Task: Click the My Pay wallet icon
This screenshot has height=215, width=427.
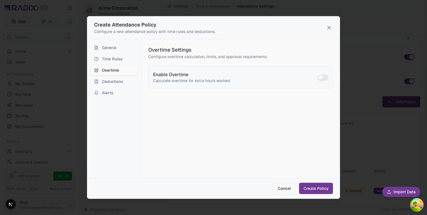Action: point(9,116)
